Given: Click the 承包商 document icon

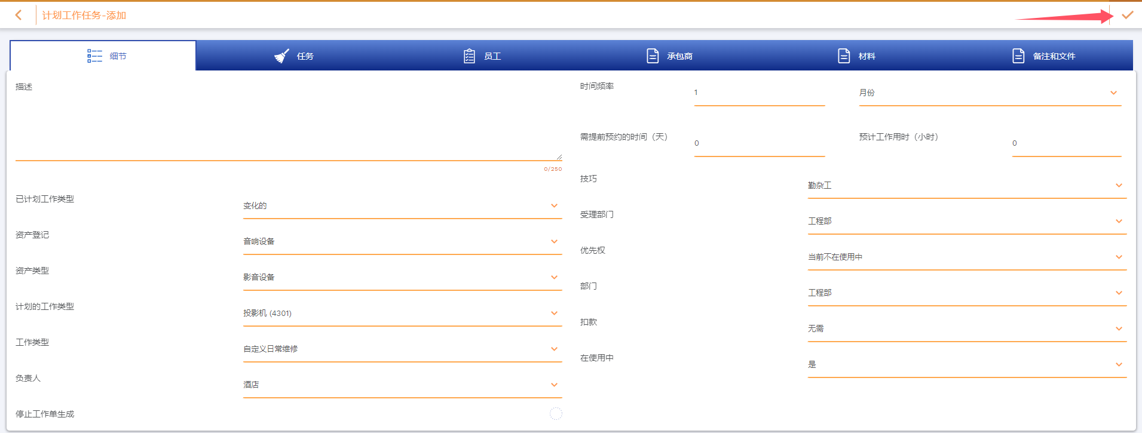Looking at the screenshot, I should (653, 56).
